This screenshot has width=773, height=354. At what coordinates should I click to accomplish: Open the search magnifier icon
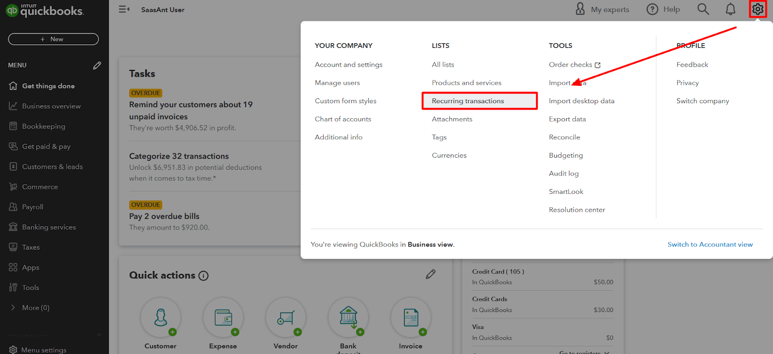(x=703, y=9)
